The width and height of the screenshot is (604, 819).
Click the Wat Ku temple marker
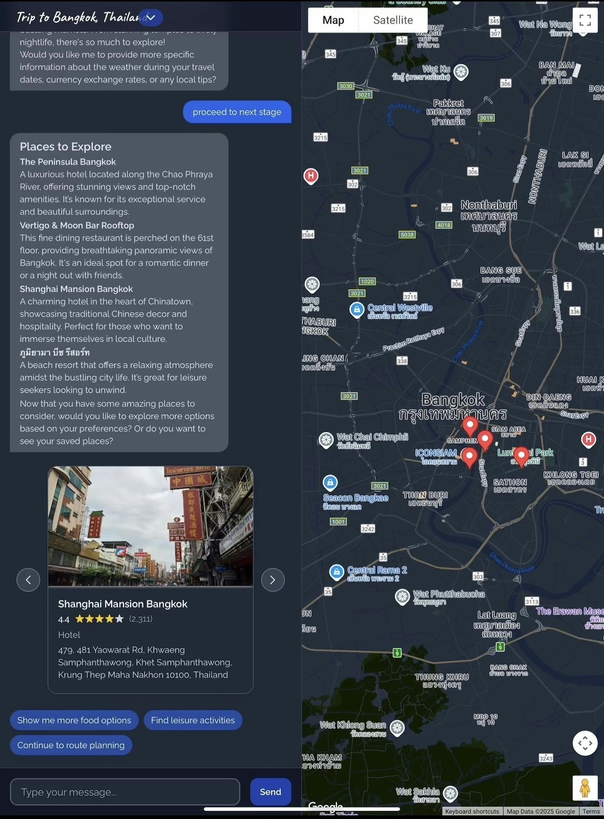click(x=461, y=72)
